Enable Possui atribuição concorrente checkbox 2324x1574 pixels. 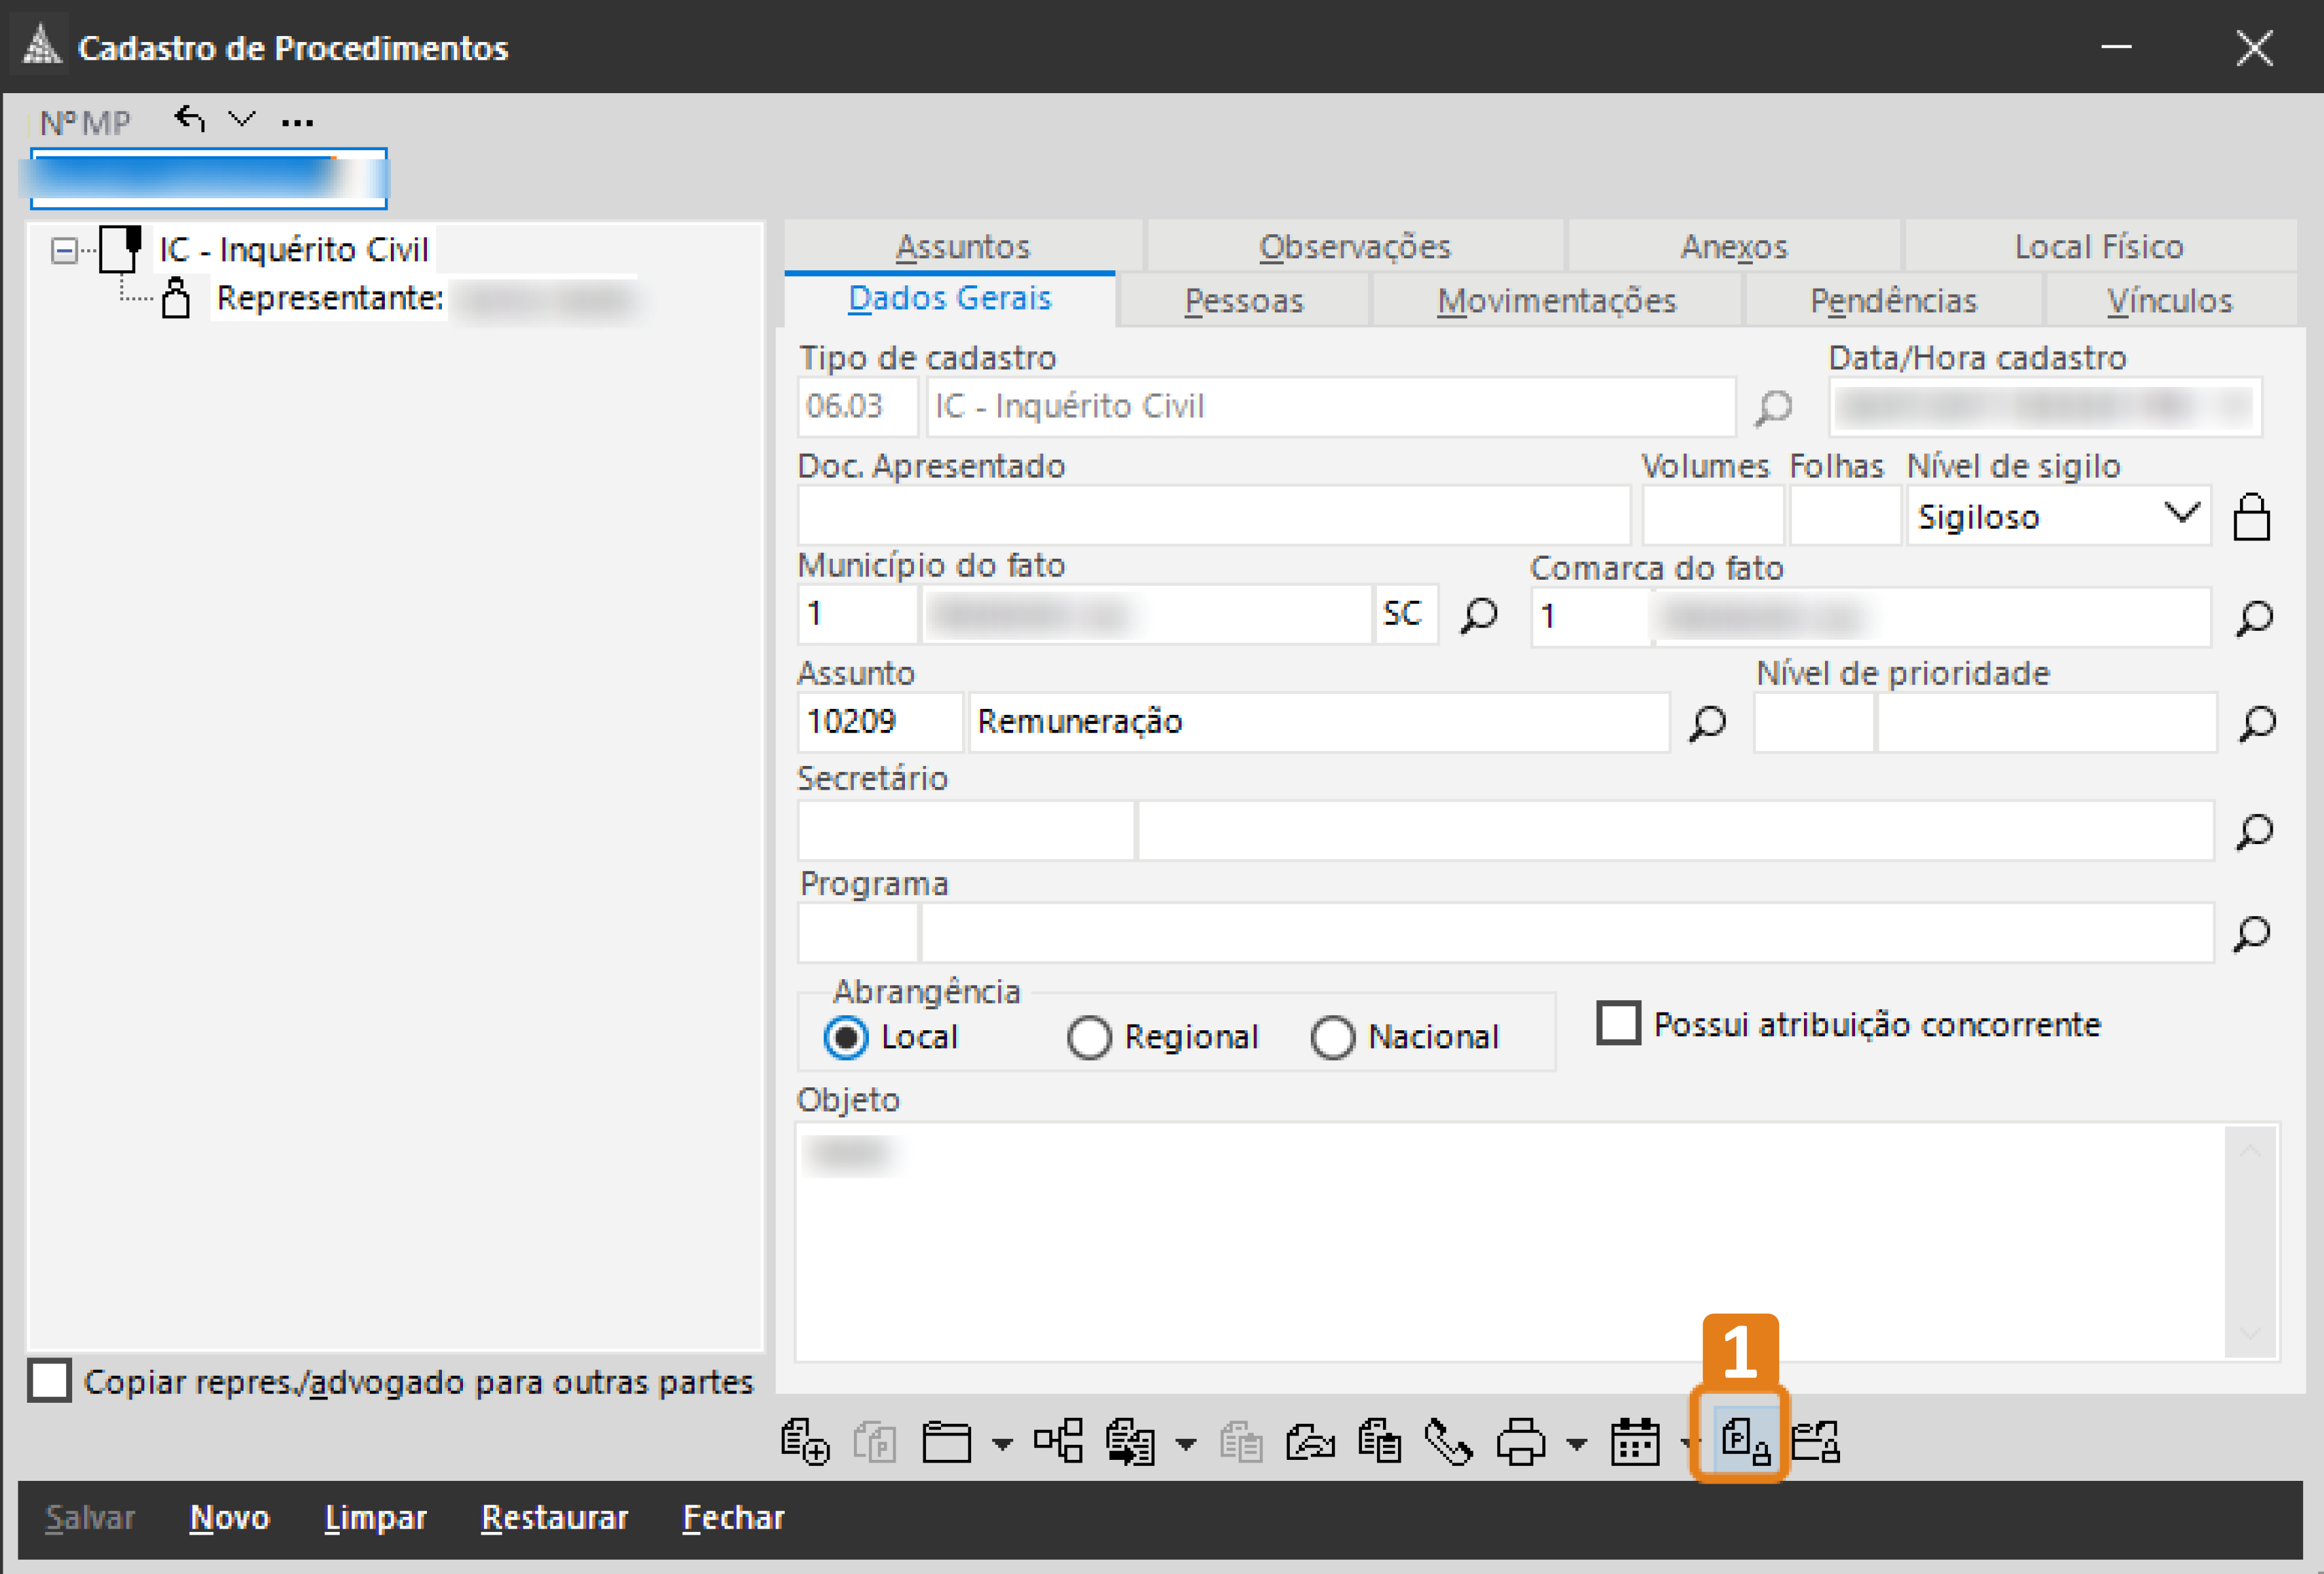1618,1023
